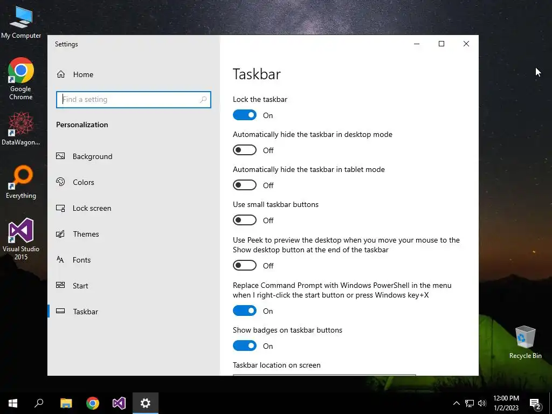Turn off Lock the taskbar toggle
552x414 pixels.
[245, 115]
